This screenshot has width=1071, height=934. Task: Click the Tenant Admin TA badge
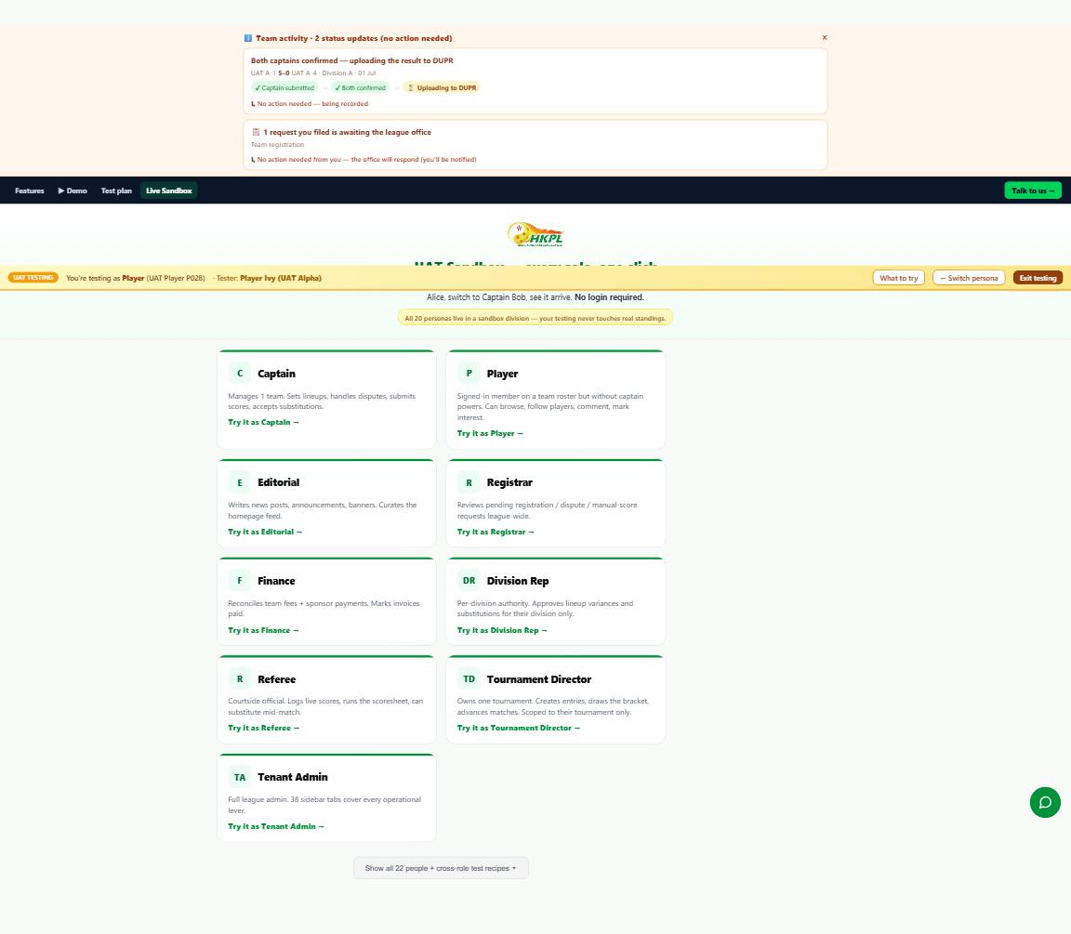[x=240, y=777]
